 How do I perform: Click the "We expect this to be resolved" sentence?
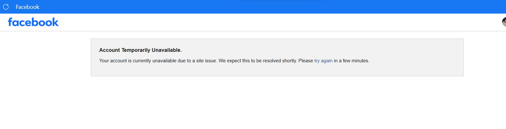click(250, 61)
